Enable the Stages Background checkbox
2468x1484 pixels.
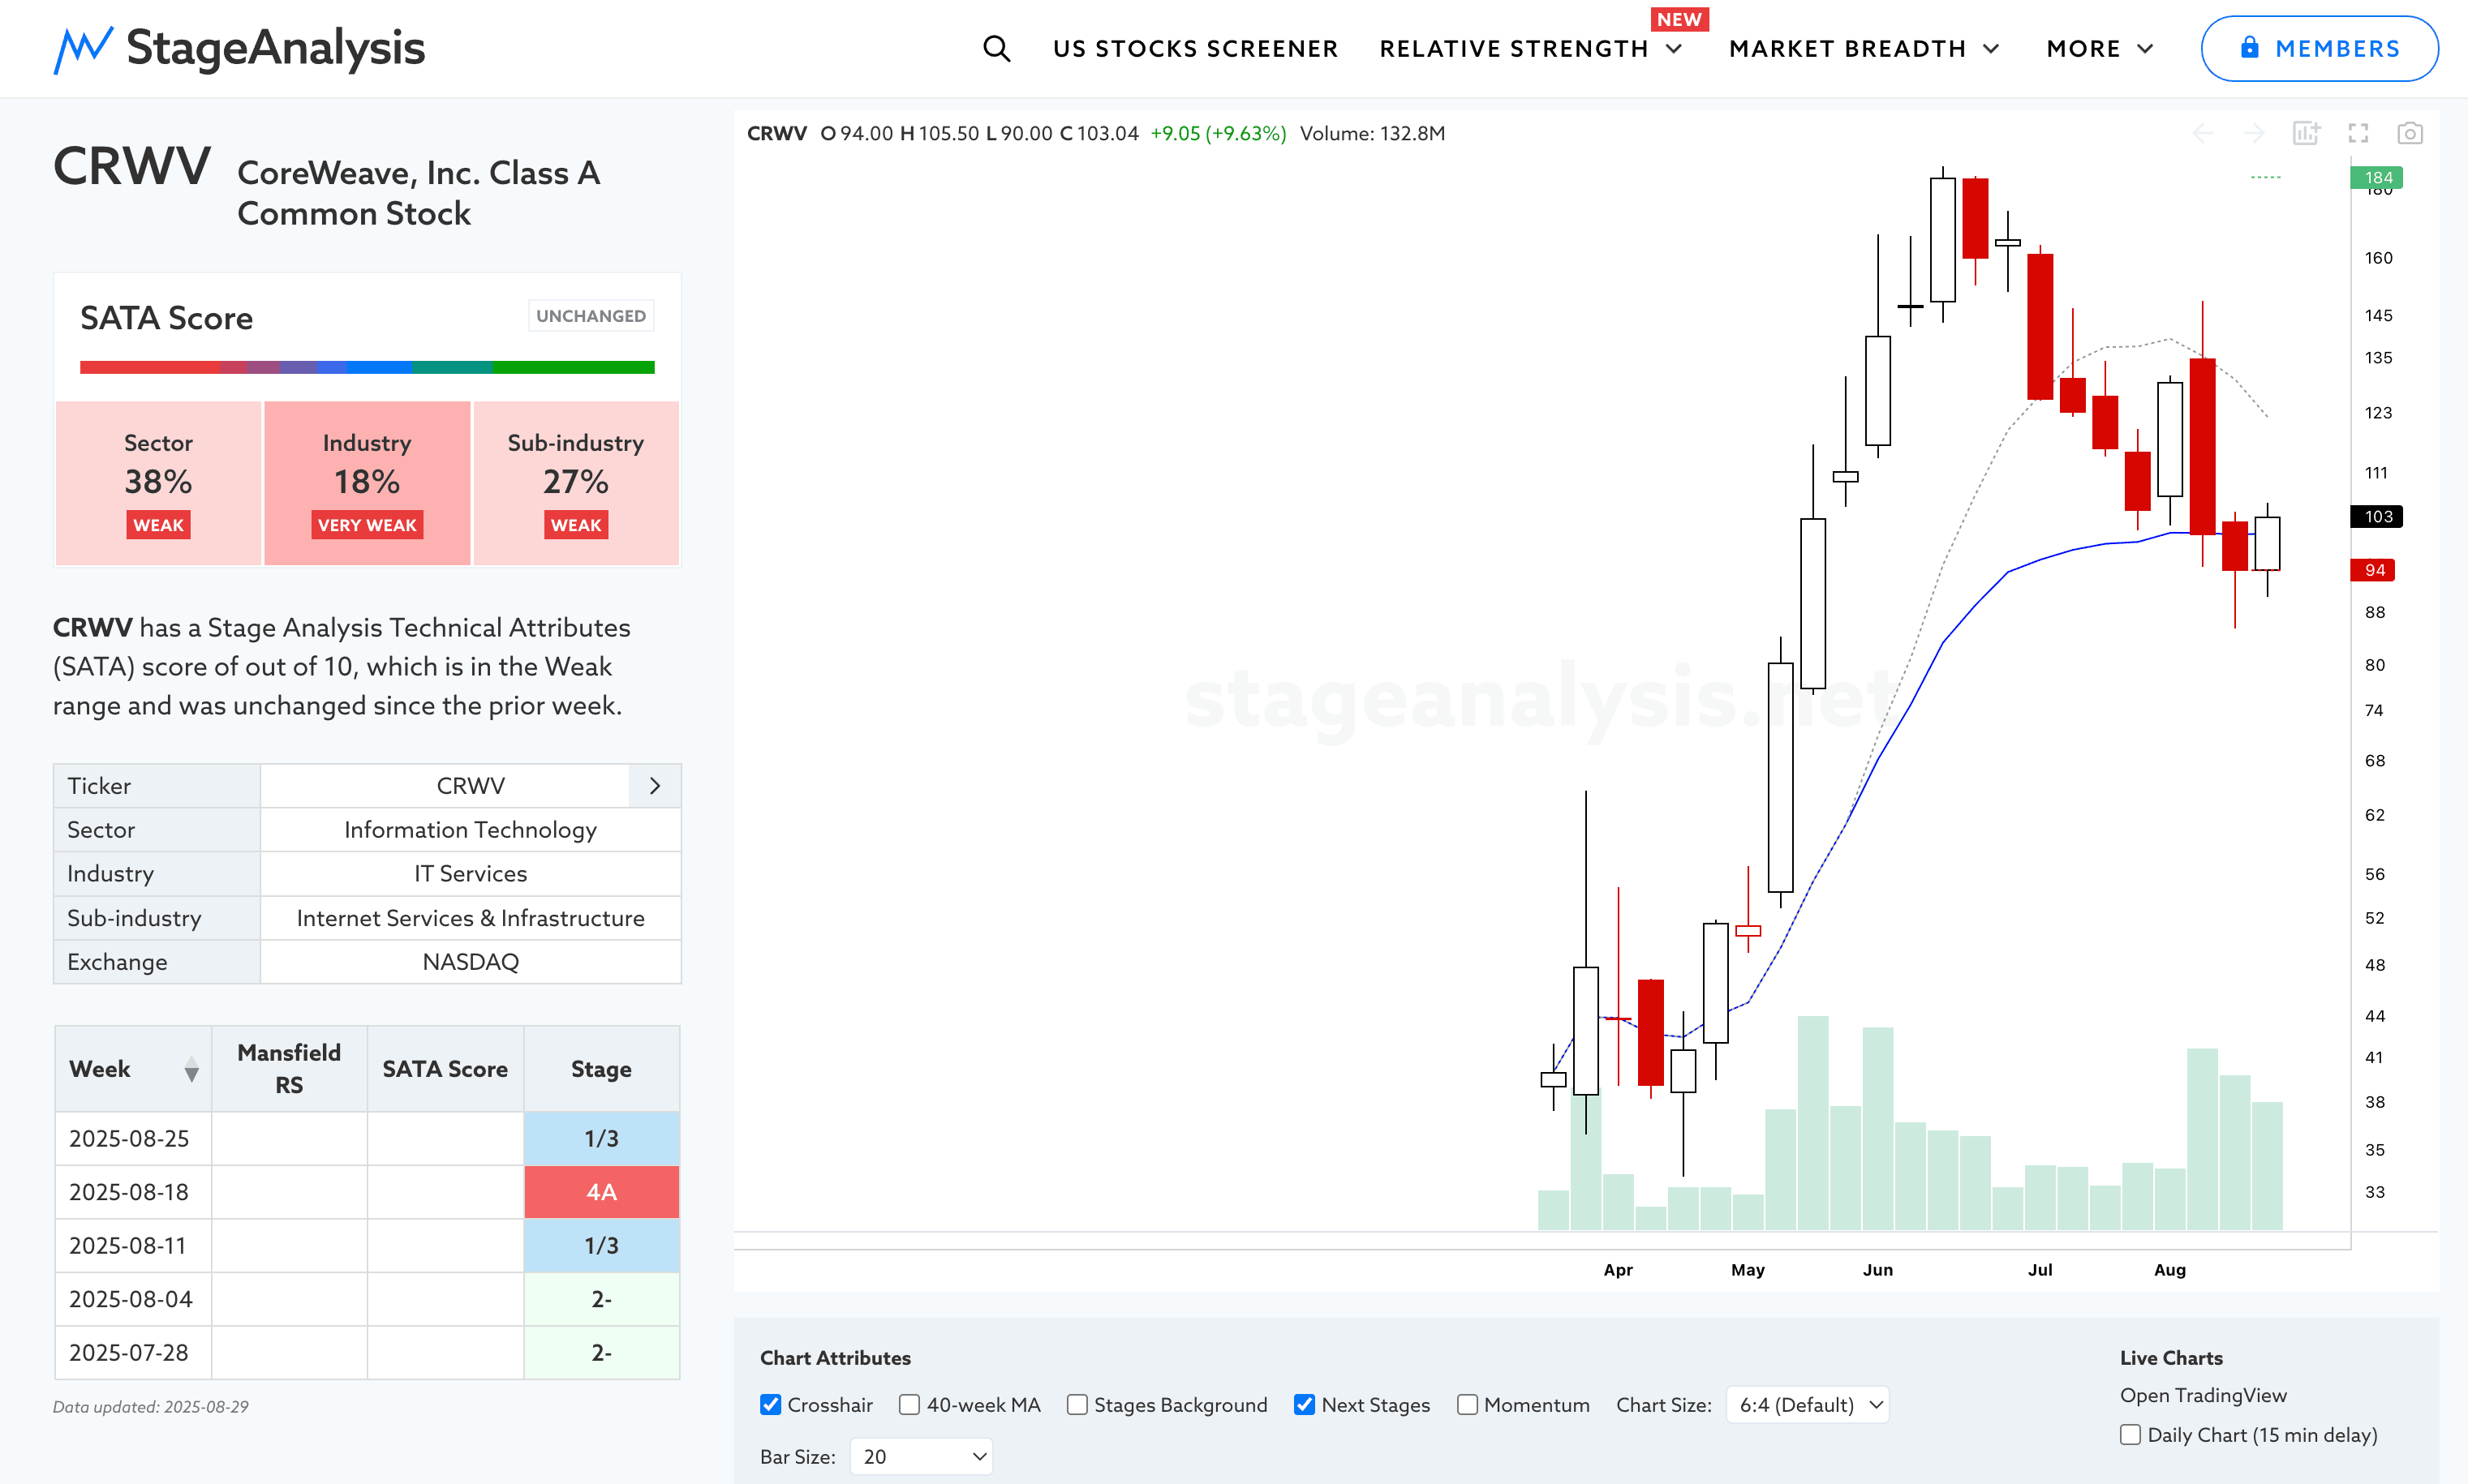(1077, 1405)
